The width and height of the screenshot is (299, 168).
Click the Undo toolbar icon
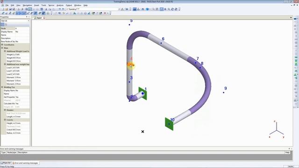point(60,9)
